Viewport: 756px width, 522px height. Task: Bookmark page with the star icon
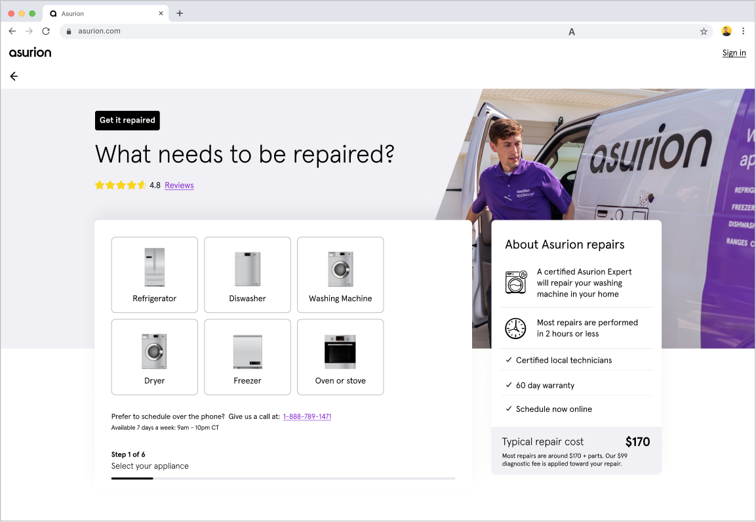pos(704,31)
